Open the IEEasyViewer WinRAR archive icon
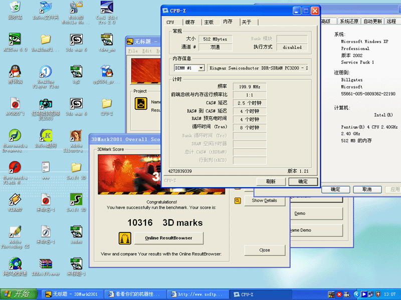The width and height of the screenshot is (401, 300). point(46,266)
